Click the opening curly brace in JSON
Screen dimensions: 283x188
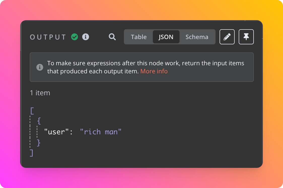(39, 121)
